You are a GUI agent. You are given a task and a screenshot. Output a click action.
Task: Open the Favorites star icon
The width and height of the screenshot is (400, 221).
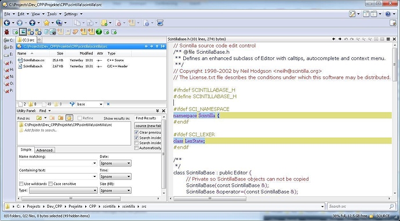(46, 23)
